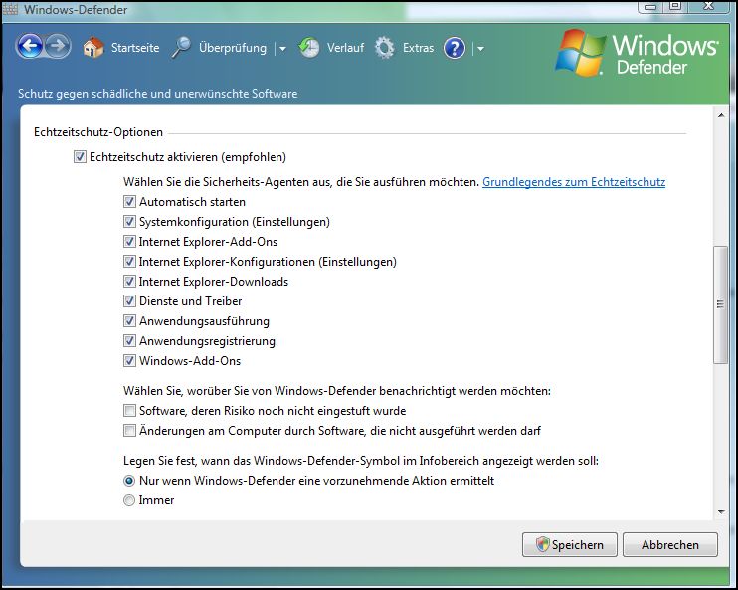Uncheck Internet Explorer-Add-Ons
The image size is (738, 590).
pos(129,241)
